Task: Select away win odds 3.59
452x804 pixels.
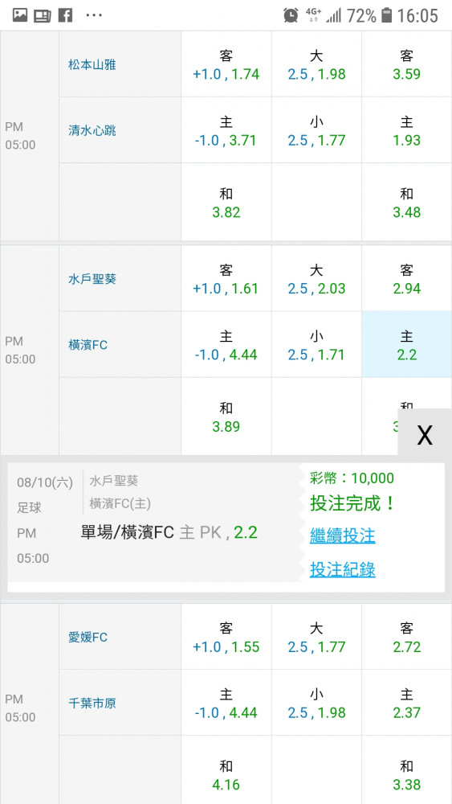Action: point(406,64)
